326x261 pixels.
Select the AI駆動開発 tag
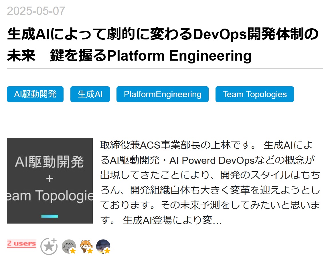point(35,94)
